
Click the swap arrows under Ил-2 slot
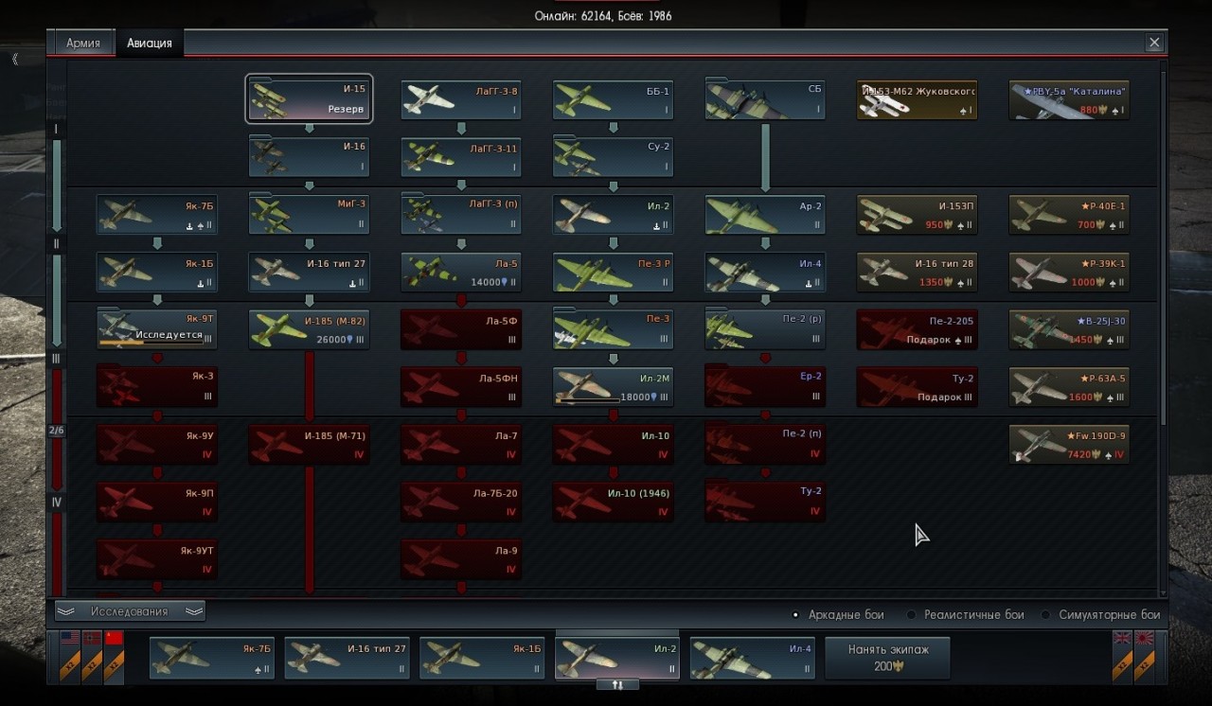tap(616, 684)
